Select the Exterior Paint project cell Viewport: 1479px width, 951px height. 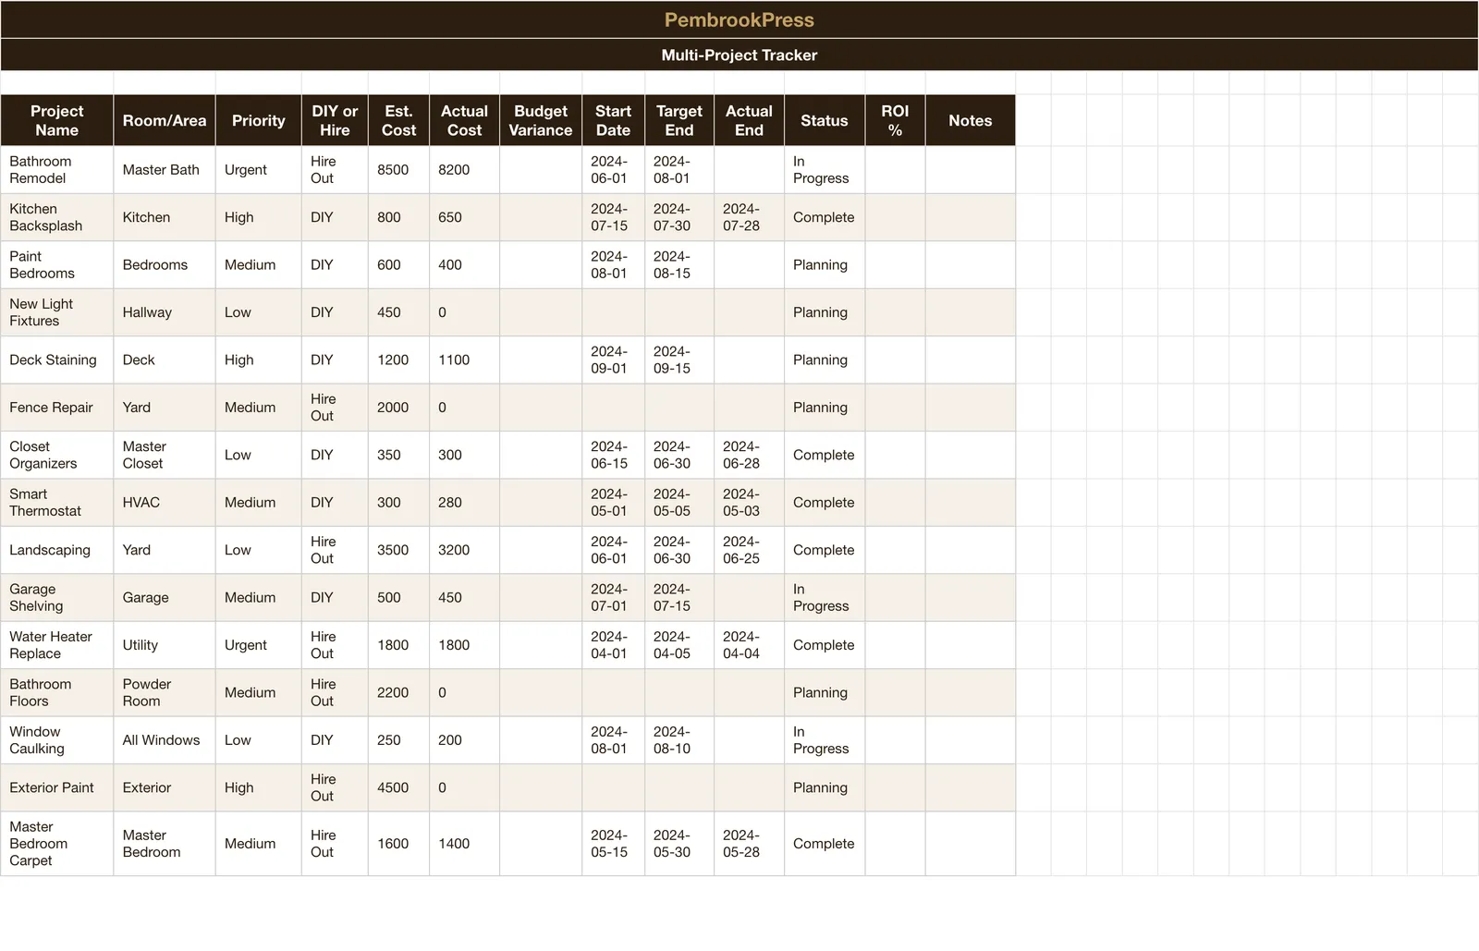point(57,787)
